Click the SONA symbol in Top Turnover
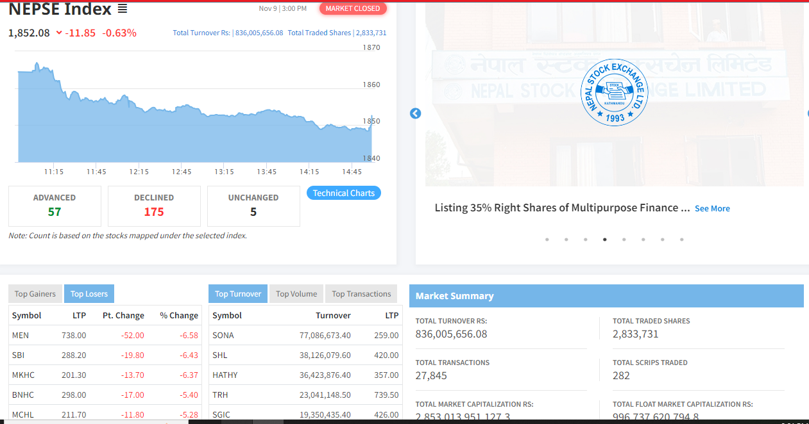Viewport: 809px width, 424px height. click(x=223, y=335)
